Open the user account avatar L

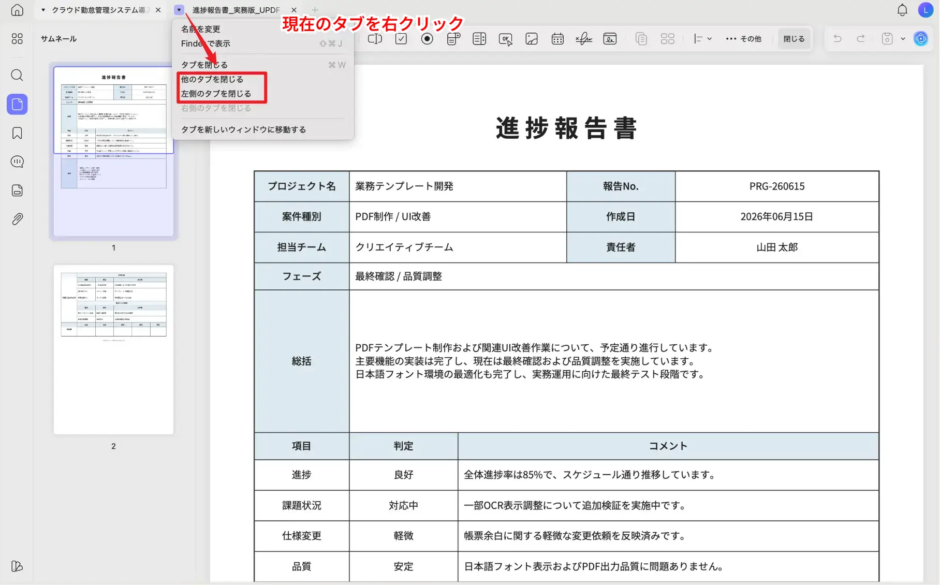pos(926,10)
